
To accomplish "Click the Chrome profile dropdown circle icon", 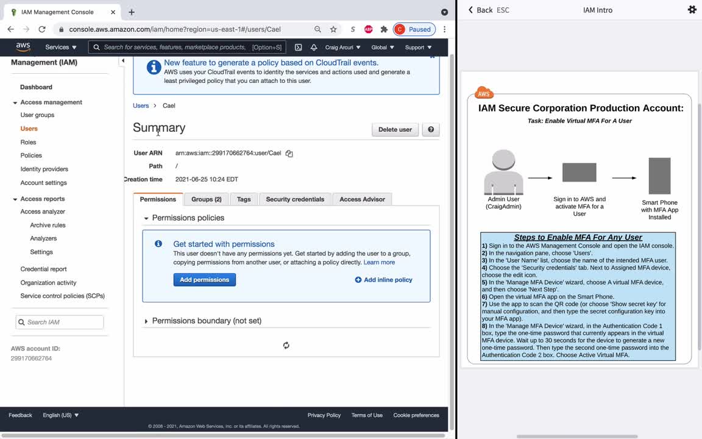I will pos(444,12).
